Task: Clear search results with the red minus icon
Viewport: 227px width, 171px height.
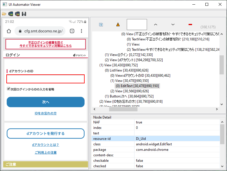Action: [x=190, y=25]
